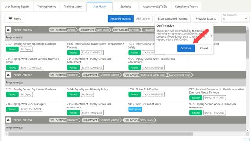Select 1536 - Driver Risk Profiler course
251x141 pixels.
(x=143, y=89)
